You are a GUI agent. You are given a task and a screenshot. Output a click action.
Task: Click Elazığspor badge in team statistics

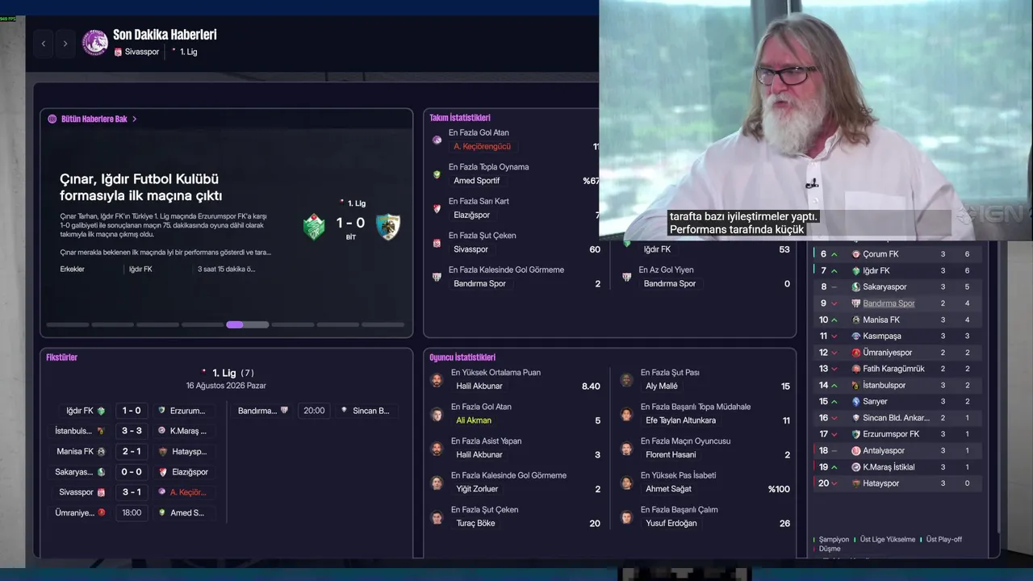coord(437,208)
